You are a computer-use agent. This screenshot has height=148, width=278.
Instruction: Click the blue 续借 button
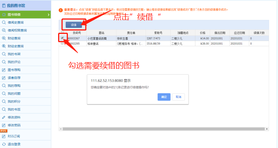(74, 25)
